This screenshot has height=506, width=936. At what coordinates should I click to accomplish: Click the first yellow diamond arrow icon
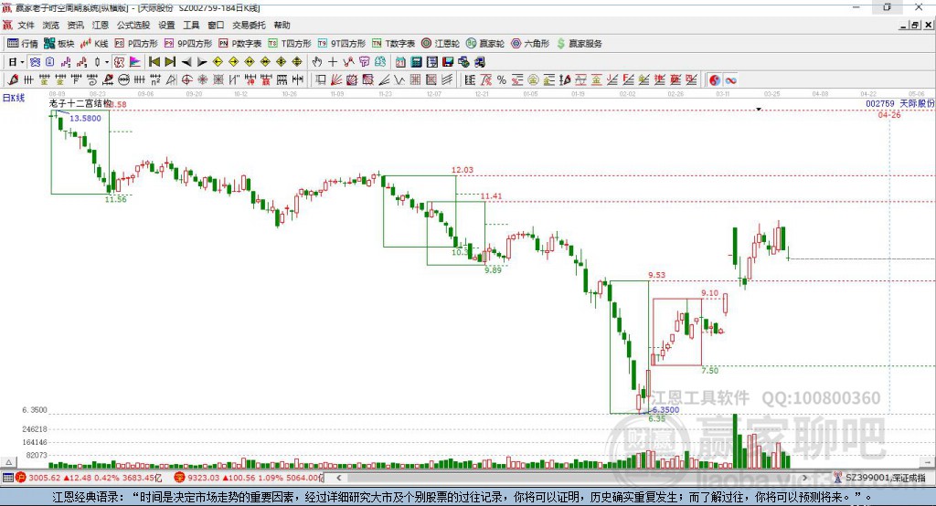click(218, 62)
